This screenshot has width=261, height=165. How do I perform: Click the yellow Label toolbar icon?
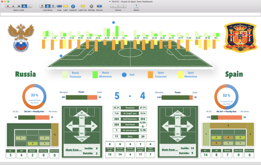[66, 6]
